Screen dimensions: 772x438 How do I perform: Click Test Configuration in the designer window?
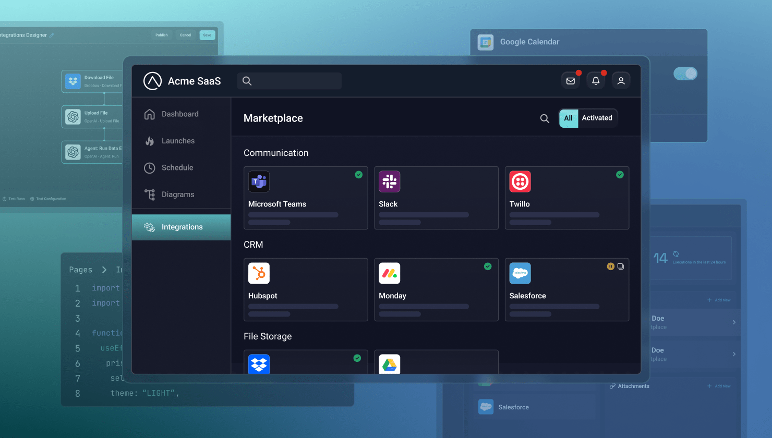(49, 199)
